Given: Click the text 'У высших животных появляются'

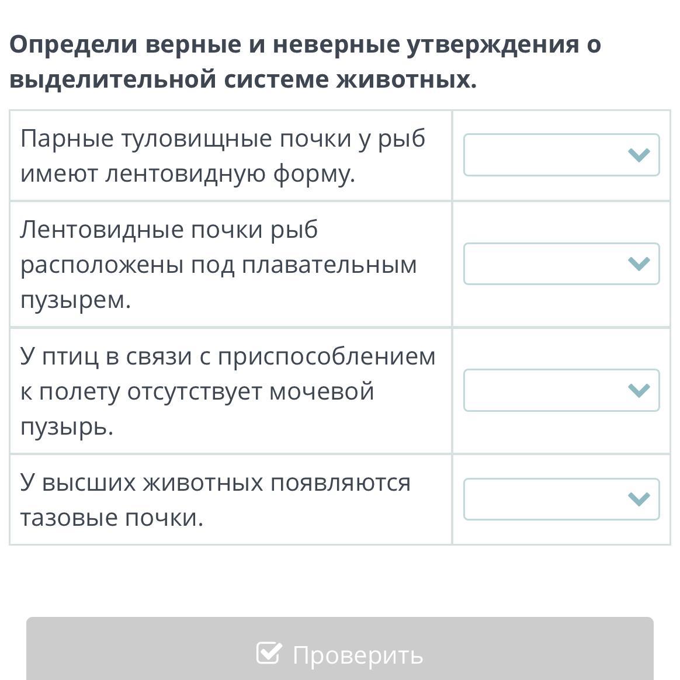Looking at the screenshot, I should point(216,483).
